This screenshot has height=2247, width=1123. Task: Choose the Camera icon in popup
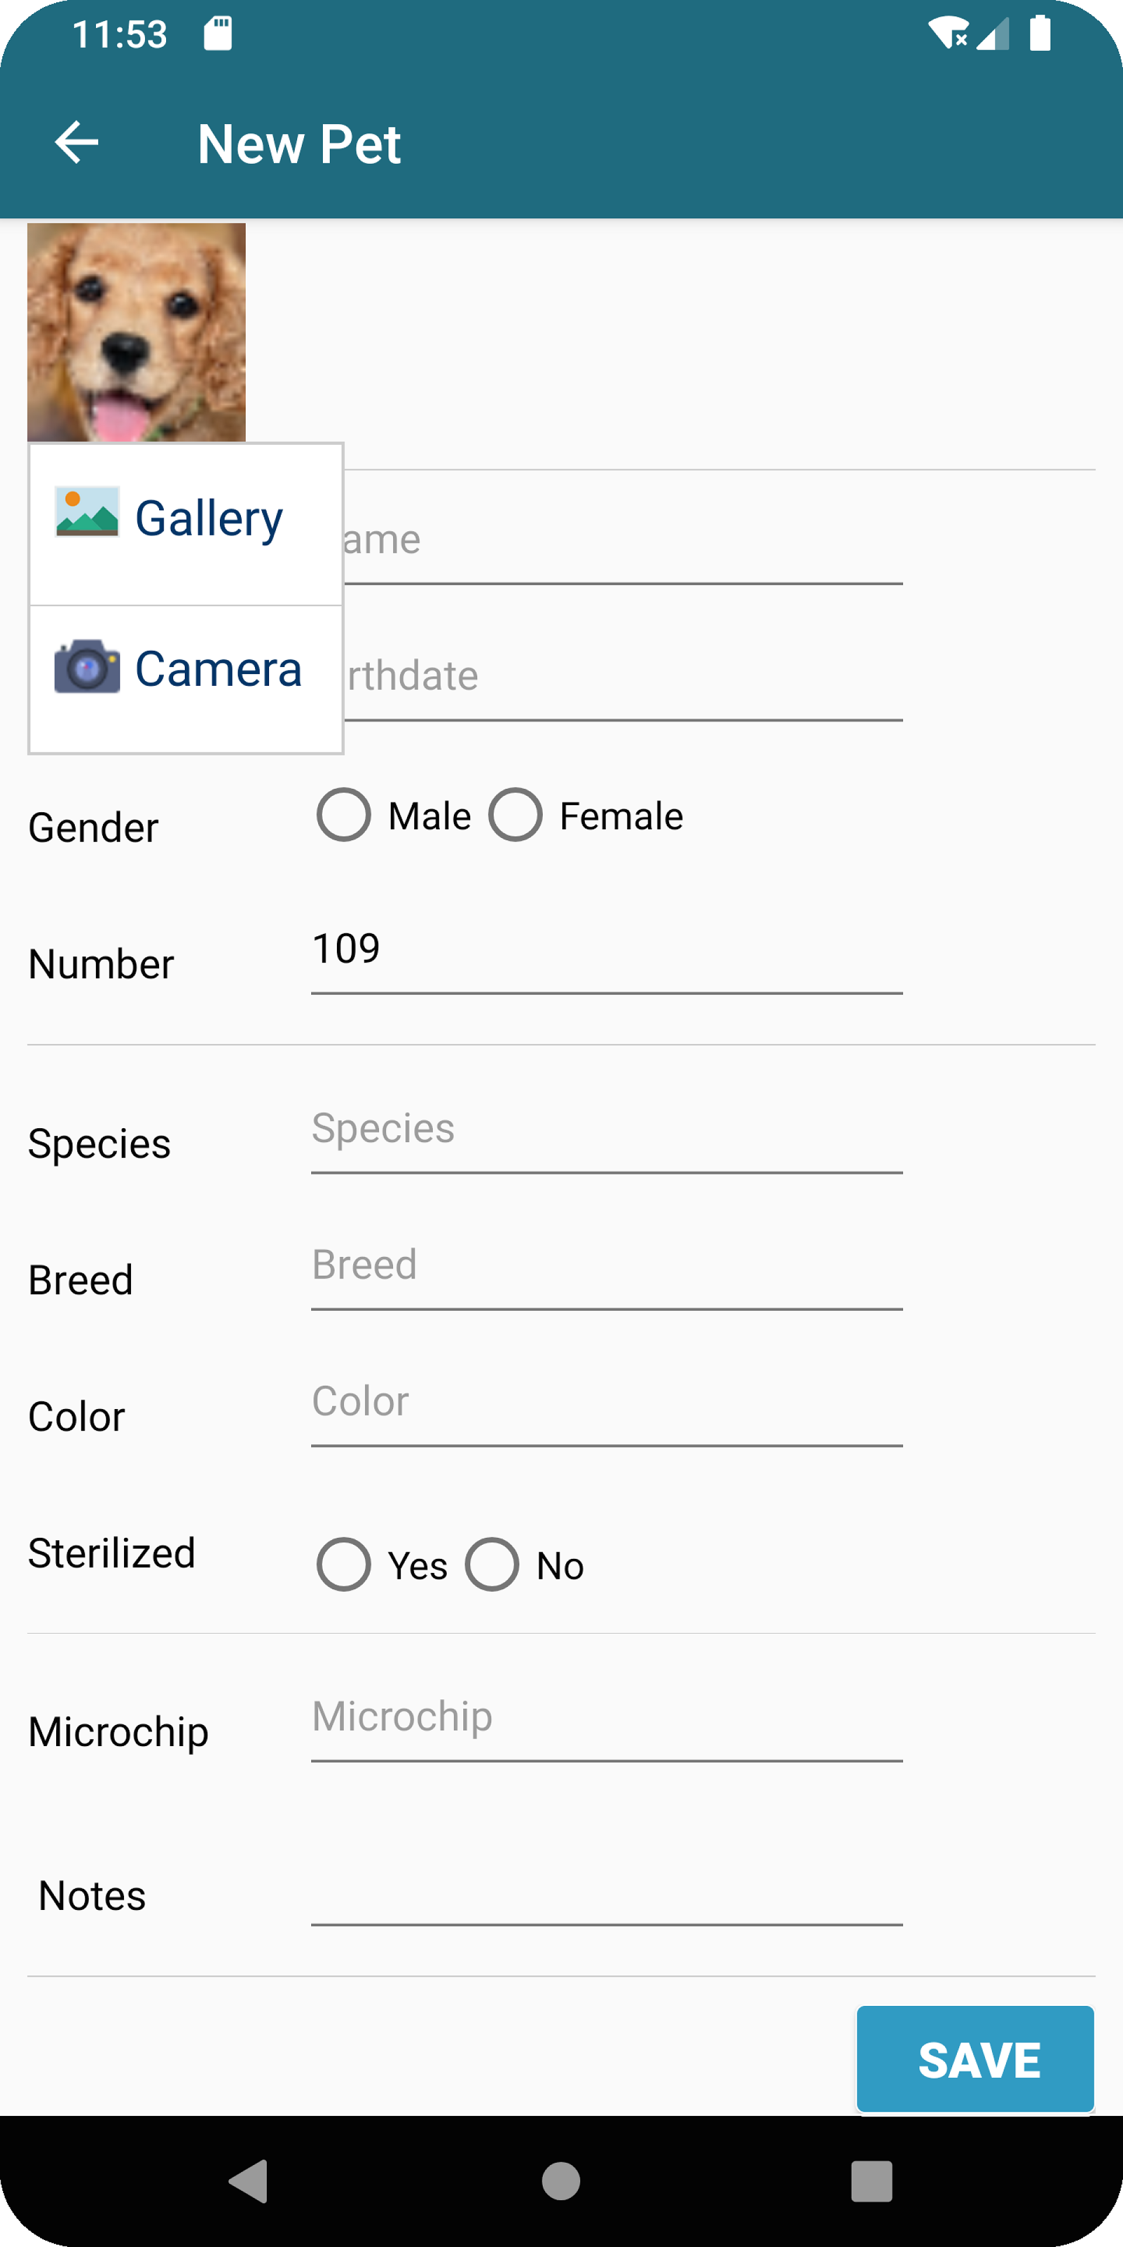(x=87, y=667)
